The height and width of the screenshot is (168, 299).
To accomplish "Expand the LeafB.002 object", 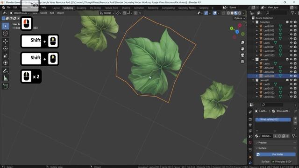I will pyautogui.click(x=257, y=30).
